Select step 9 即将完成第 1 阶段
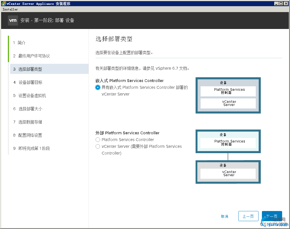Viewport: 290px width, 229px height. (31, 148)
